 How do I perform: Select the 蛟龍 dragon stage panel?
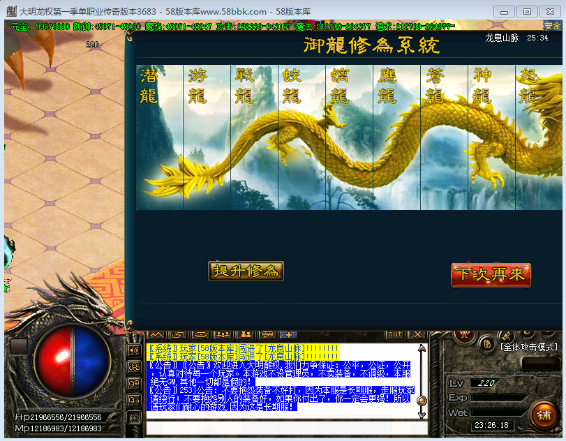click(301, 137)
